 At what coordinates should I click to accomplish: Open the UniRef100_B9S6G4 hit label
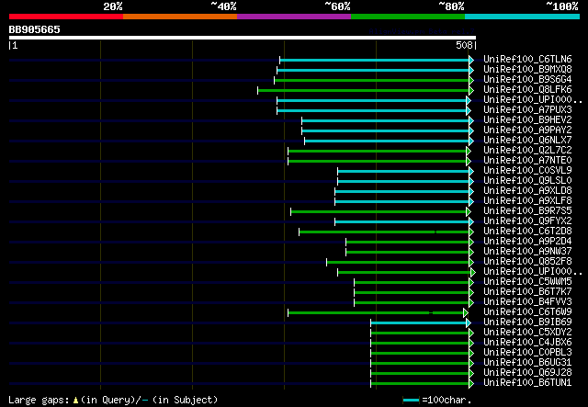(527, 80)
